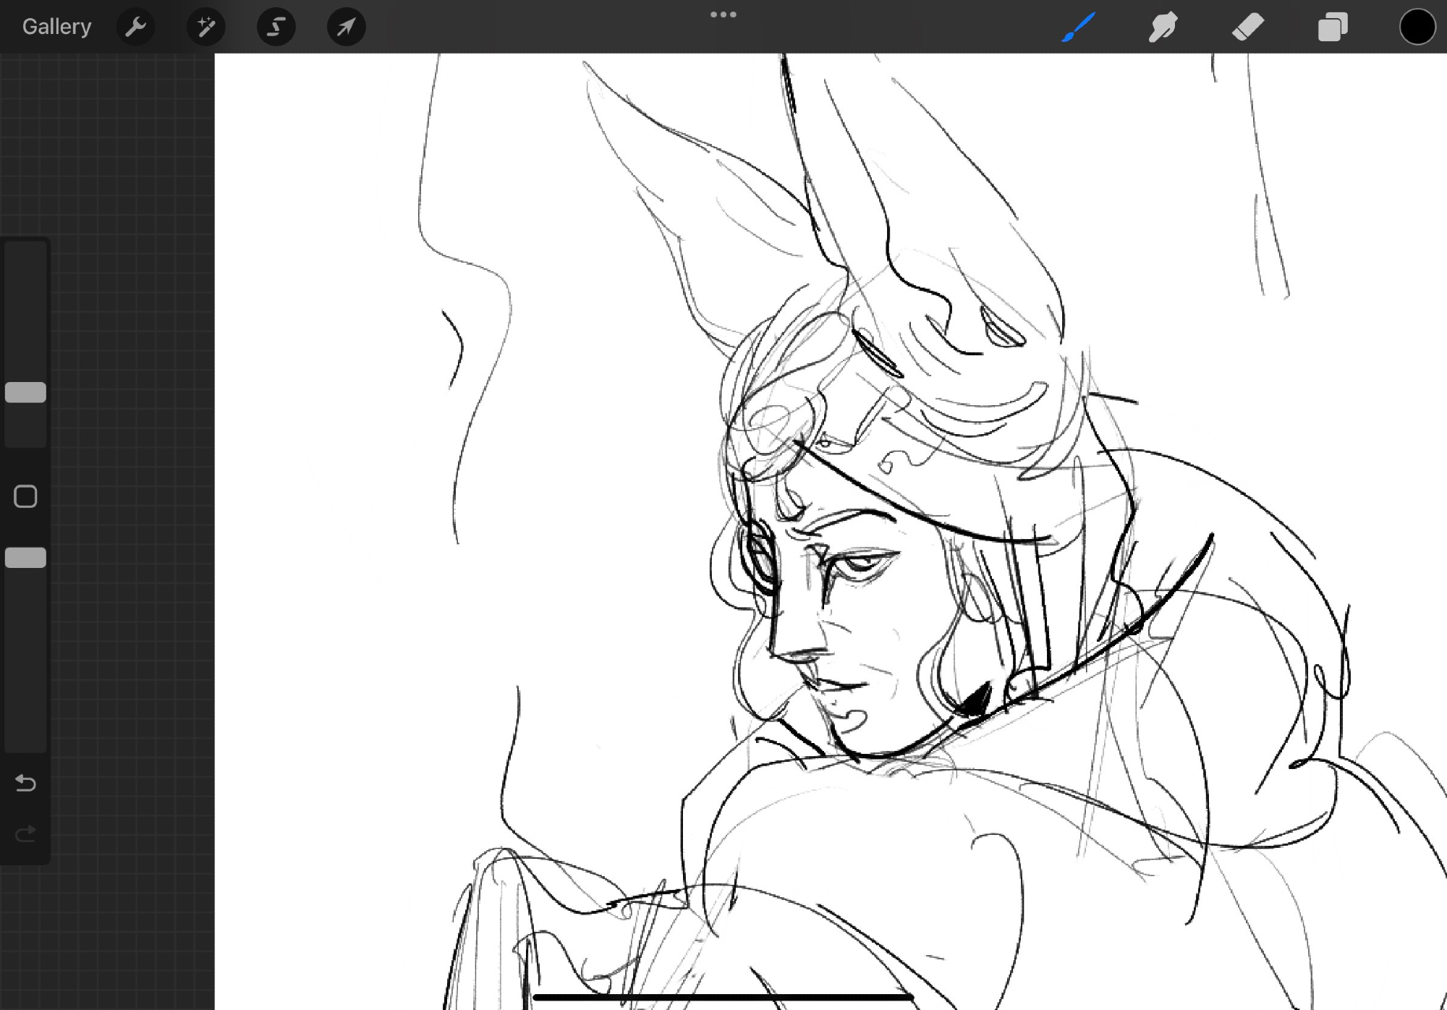Redo the last undone action
The height and width of the screenshot is (1010, 1447).
[26, 834]
